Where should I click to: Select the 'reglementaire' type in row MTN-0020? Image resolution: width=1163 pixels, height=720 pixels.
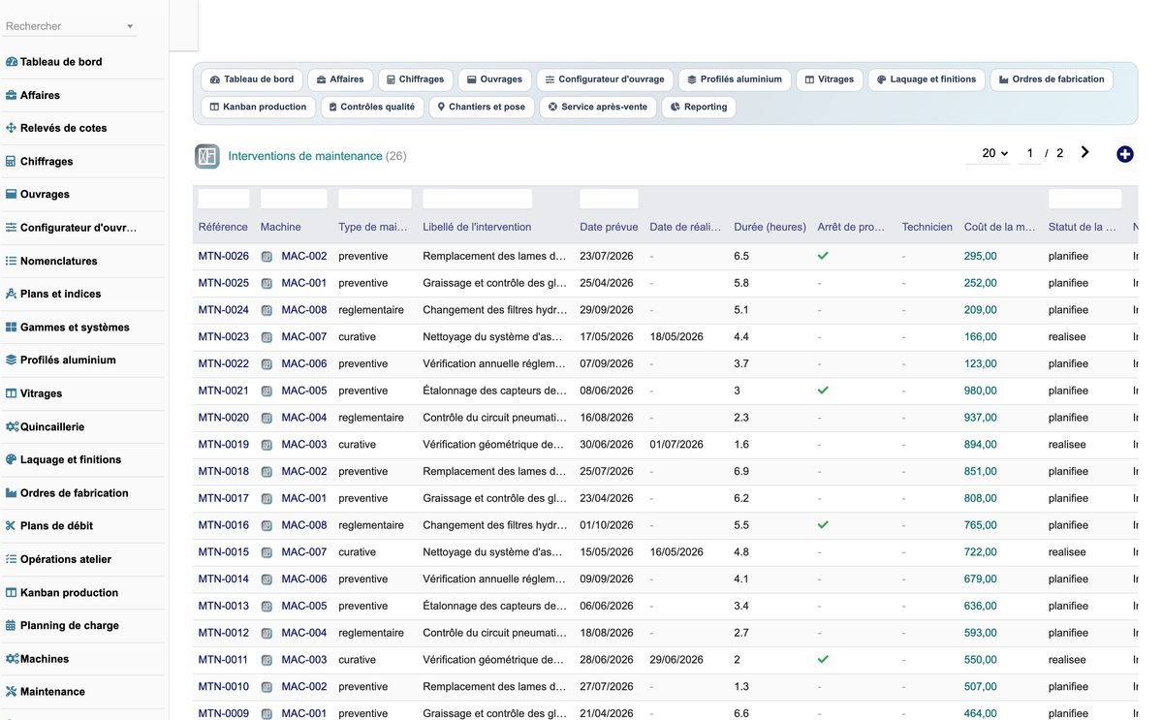tap(371, 418)
